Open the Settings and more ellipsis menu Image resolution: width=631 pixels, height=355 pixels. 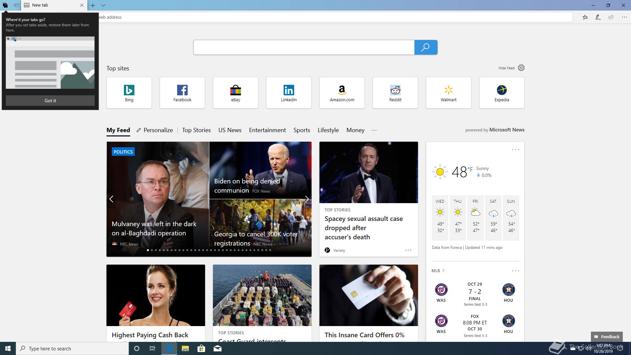[624, 17]
